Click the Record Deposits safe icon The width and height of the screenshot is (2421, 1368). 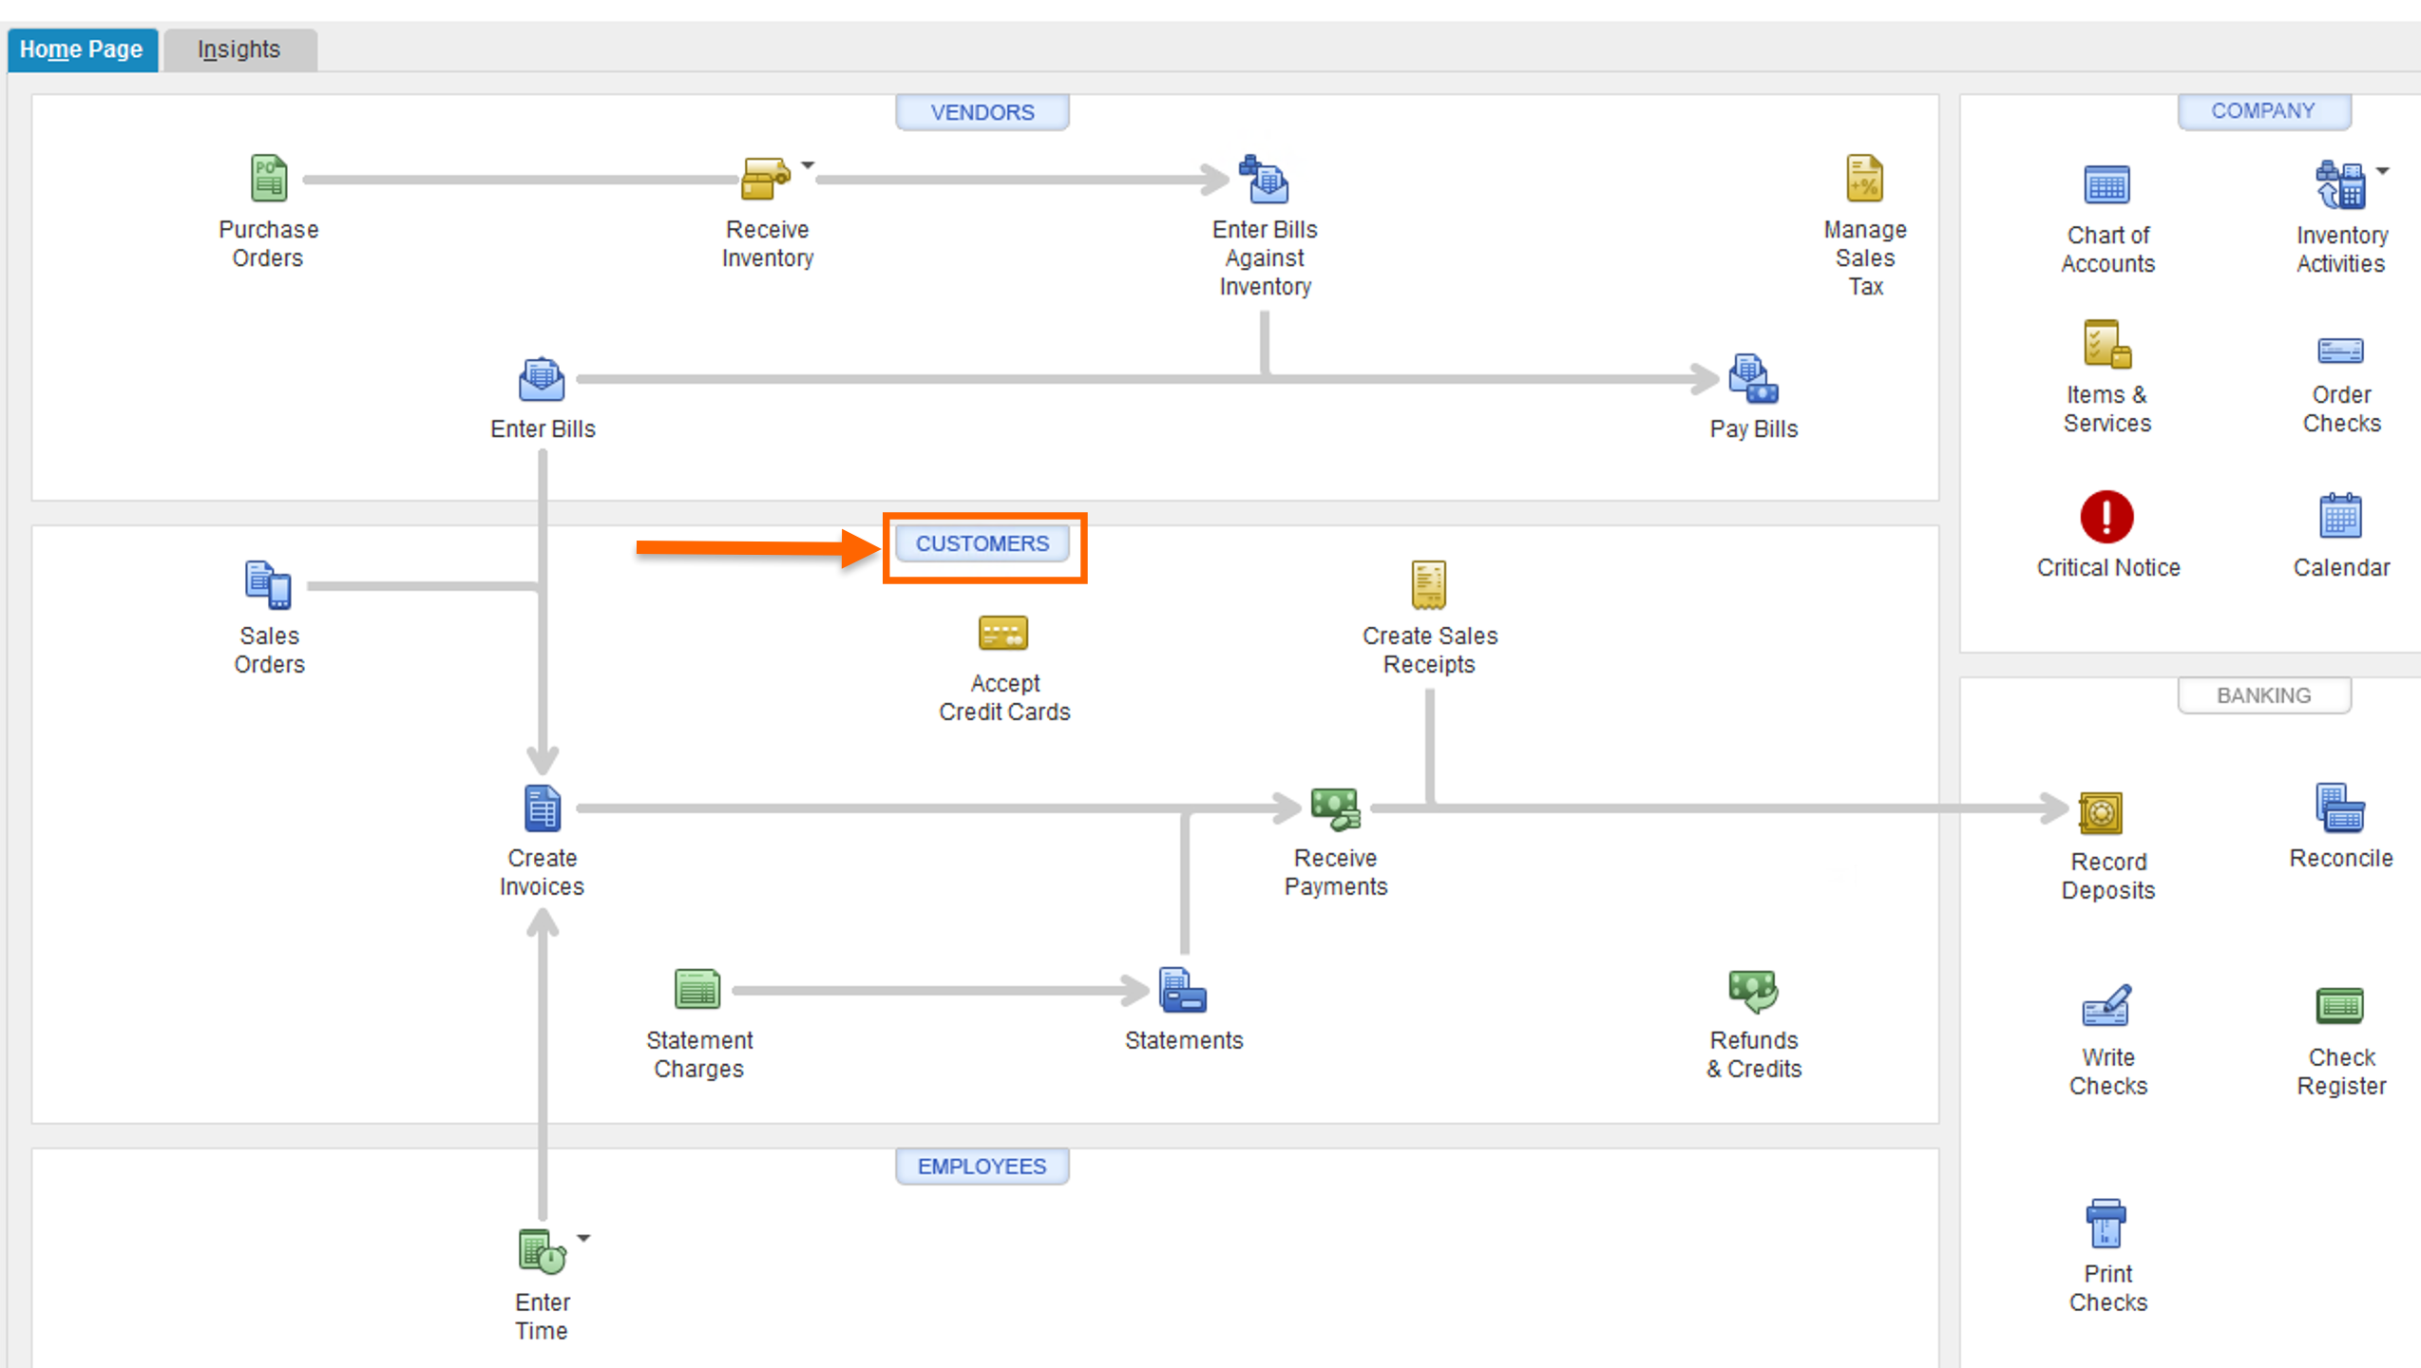click(2100, 813)
